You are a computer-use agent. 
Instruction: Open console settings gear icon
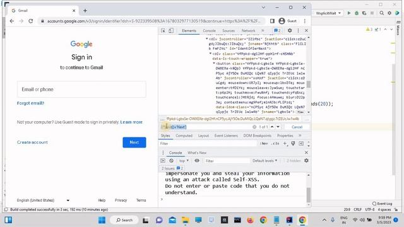coord(306,161)
